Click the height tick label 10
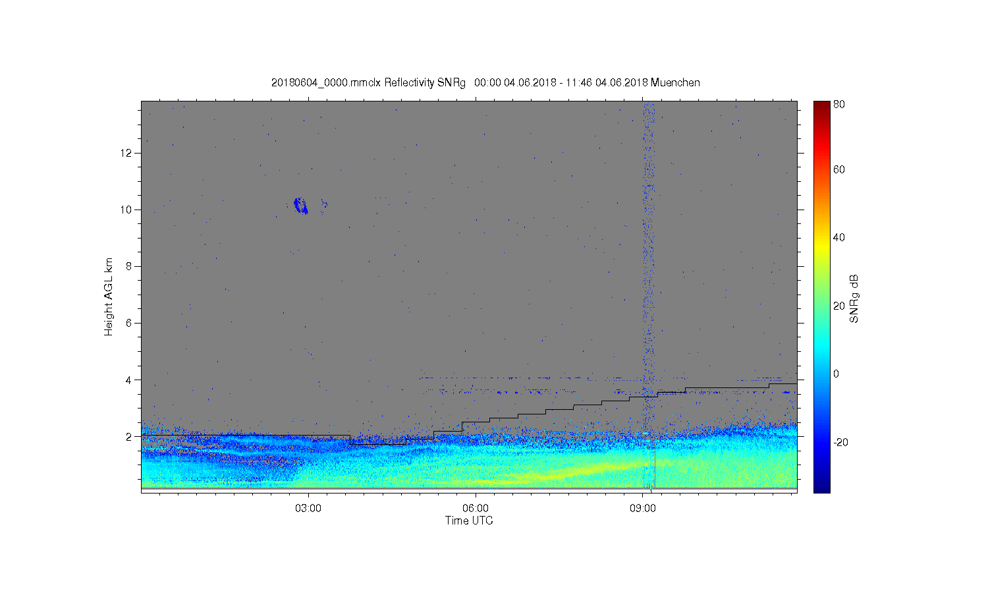This screenshot has width=988, height=593. tap(126, 210)
